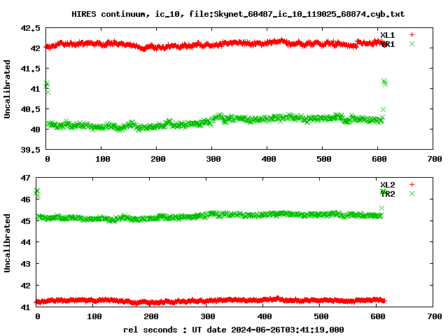This screenshot has width=448, height=336.
Task: Click the 40.5 tick label on top plot
Action: click(x=30, y=109)
